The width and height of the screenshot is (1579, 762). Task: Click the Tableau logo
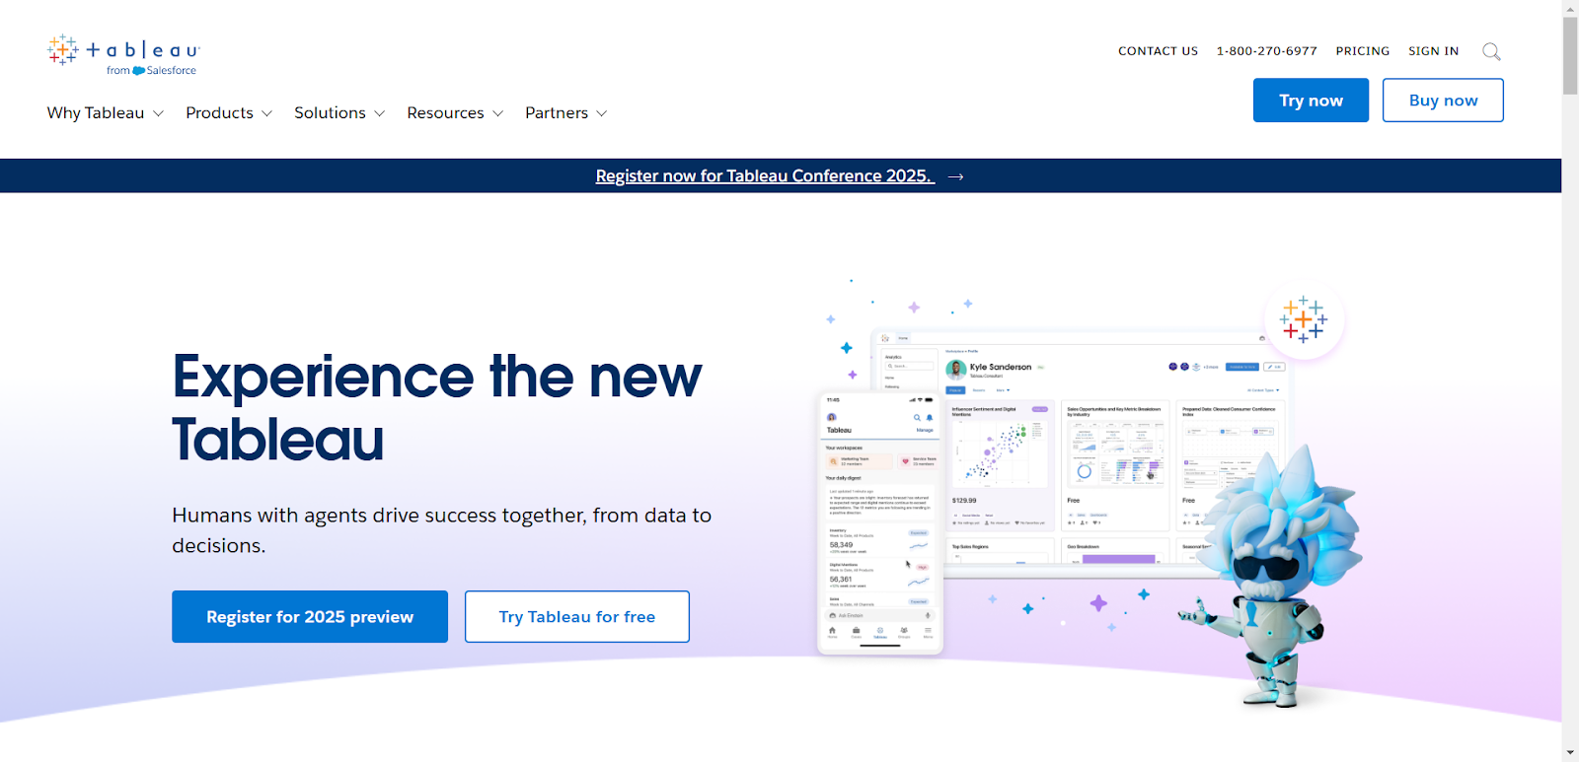[123, 54]
